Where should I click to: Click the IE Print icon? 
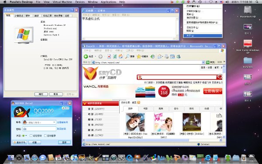coord(166,56)
